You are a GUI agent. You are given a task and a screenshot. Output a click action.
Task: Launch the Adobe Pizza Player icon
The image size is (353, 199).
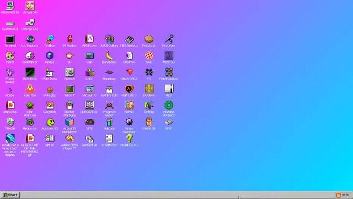click(69, 138)
